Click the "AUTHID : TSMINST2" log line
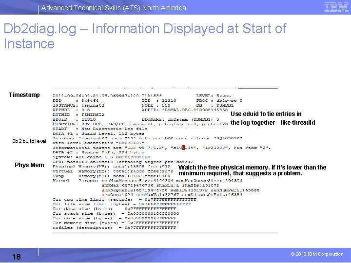Image resolution: width=351 pixels, height=263 pixels. tap(78, 115)
